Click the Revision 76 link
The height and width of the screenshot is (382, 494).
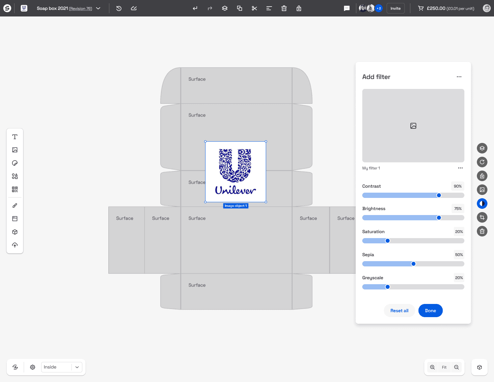coord(80,9)
